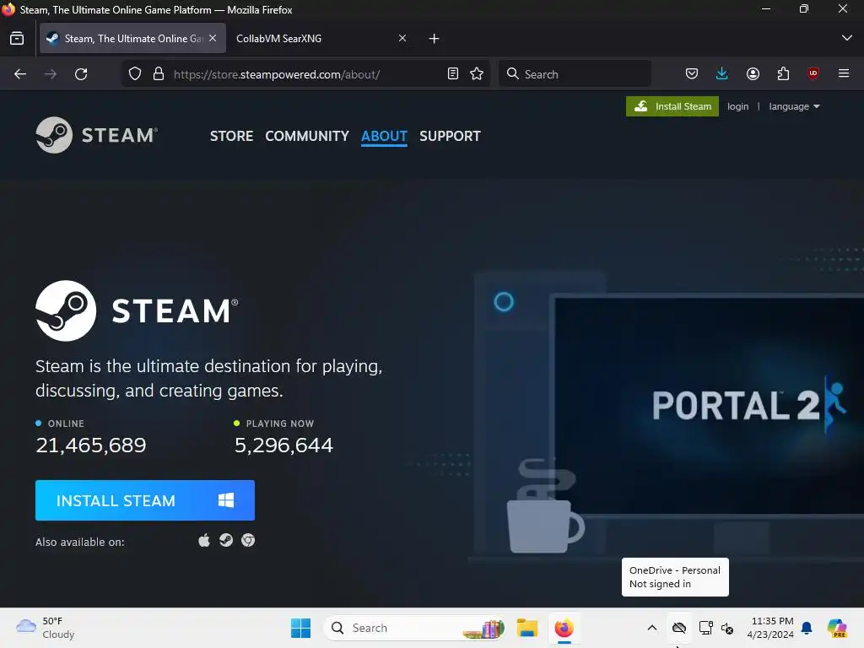Open File Explorer from taskbar
The width and height of the screenshot is (864, 648).
click(x=527, y=628)
